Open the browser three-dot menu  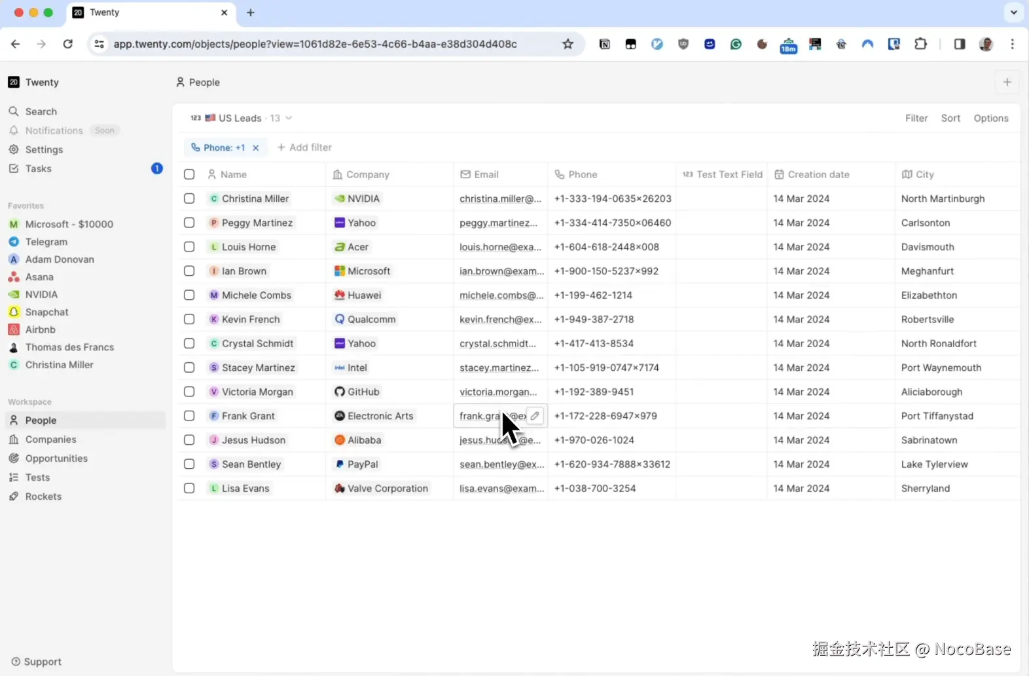(x=1012, y=44)
